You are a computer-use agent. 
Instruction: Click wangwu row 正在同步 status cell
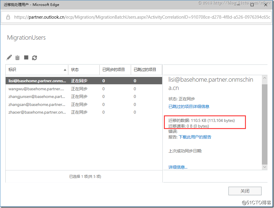point(79,89)
